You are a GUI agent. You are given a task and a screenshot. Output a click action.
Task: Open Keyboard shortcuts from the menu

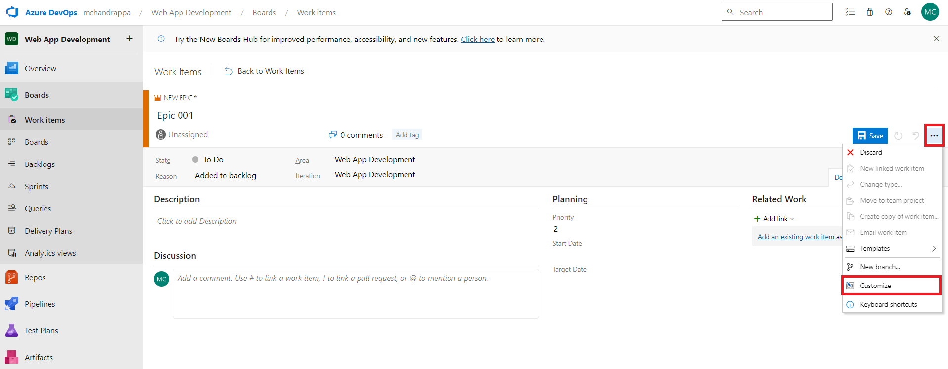[x=892, y=304]
